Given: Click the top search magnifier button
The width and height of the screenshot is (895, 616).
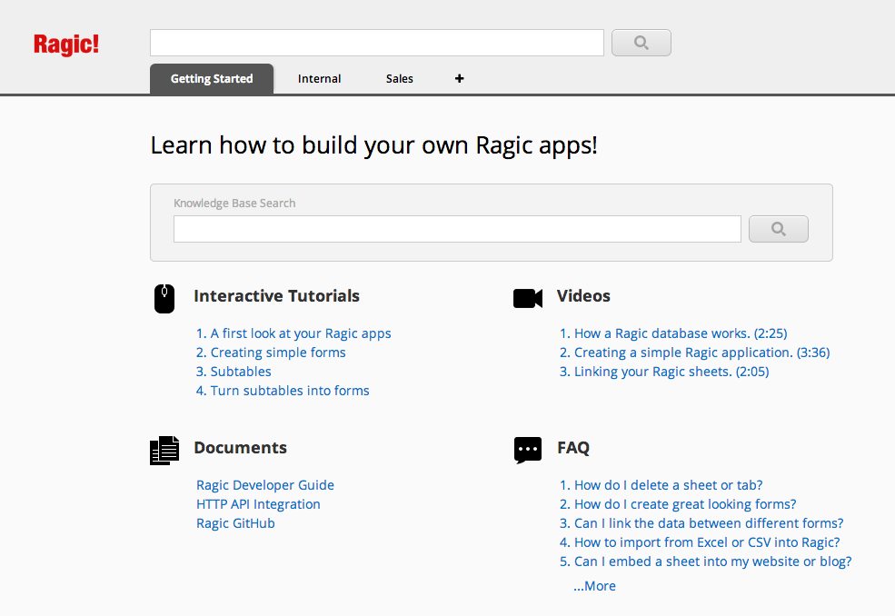Looking at the screenshot, I should click(641, 43).
